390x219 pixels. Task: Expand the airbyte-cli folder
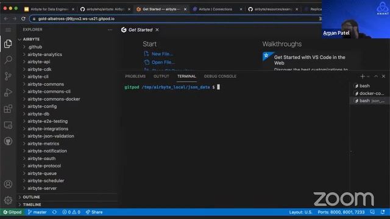pyautogui.click(x=24, y=77)
